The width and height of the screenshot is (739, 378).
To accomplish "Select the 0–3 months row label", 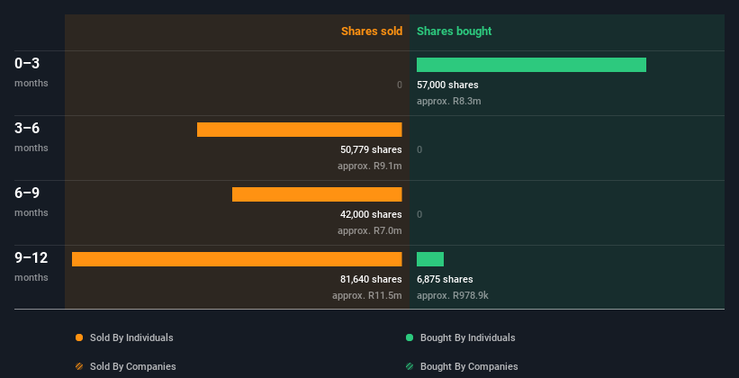I will coord(32,72).
